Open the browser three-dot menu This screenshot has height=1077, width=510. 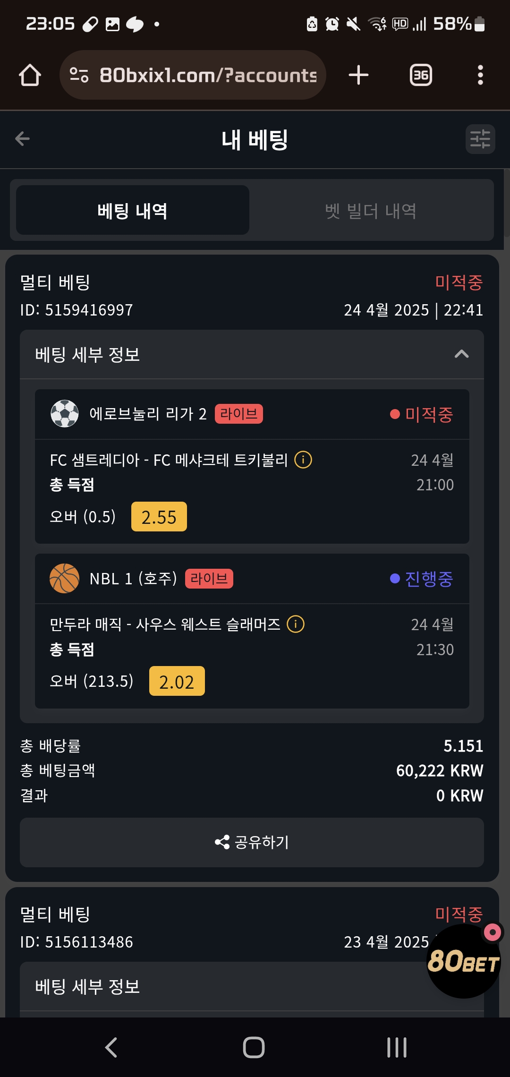pyautogui.click(x=480, y=75)
